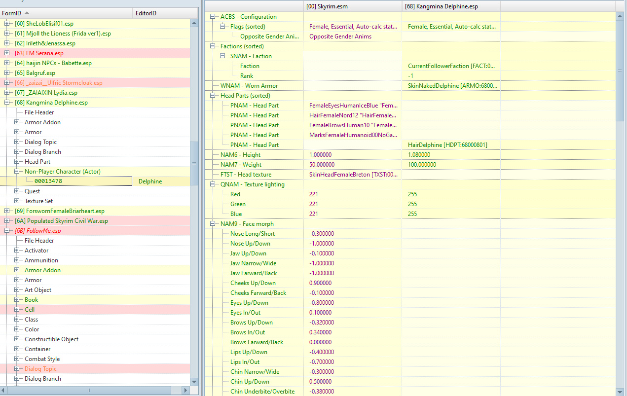Expand the [60] SheLobElisif01.esp plugin node
The image size is (627, 396).
(x=7, y=24)
